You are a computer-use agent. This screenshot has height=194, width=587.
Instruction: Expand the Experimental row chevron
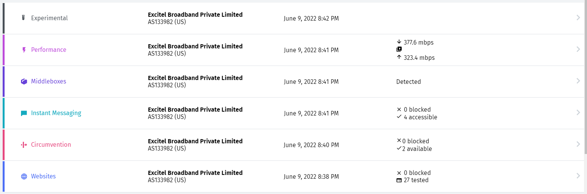578,18
